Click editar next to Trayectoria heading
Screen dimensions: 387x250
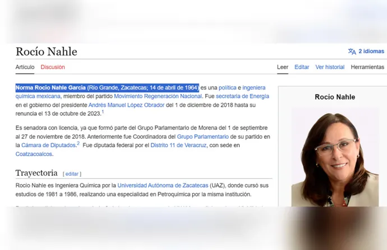pyautogui.click(x=72, y=174)
